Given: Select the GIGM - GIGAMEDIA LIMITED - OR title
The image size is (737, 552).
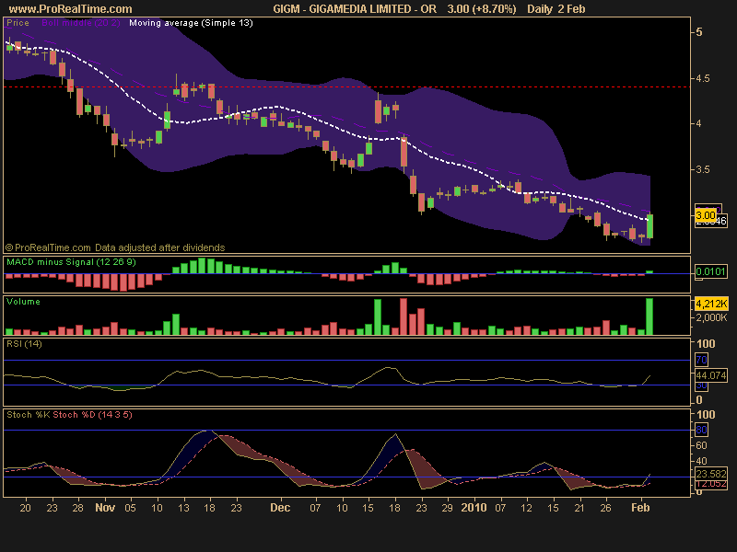Looking at the screenshot, I should pos(355,9).
